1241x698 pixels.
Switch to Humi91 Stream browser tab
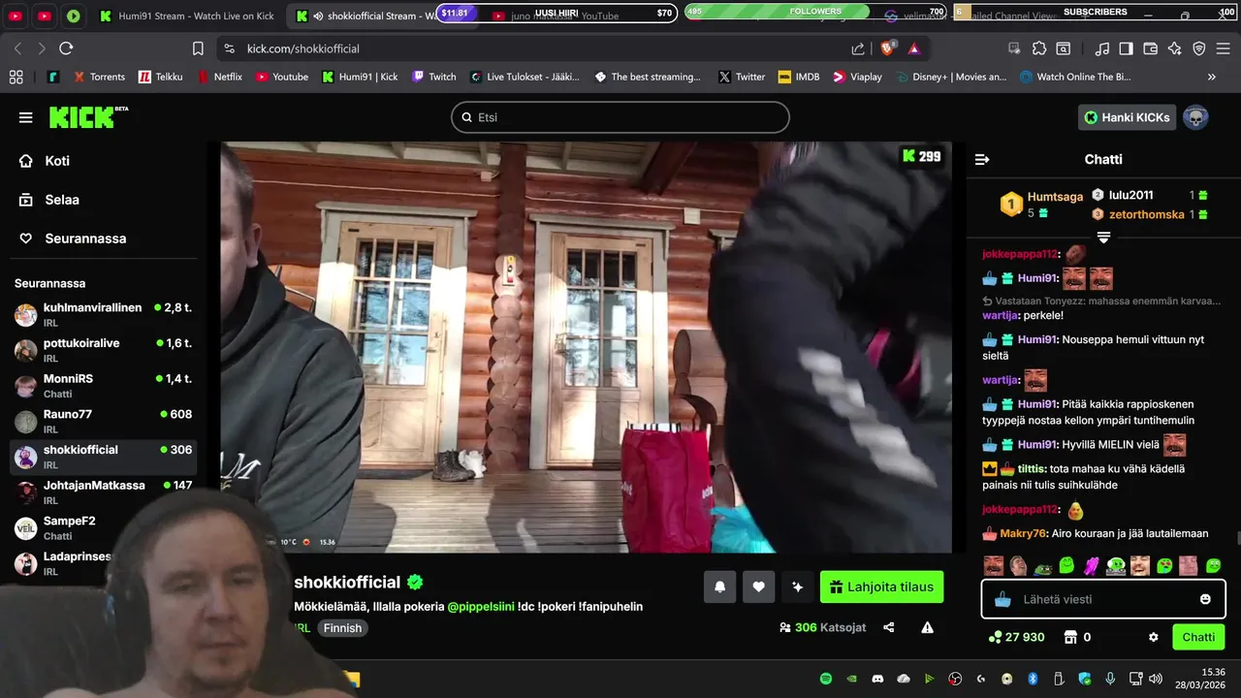coord(189,16)
